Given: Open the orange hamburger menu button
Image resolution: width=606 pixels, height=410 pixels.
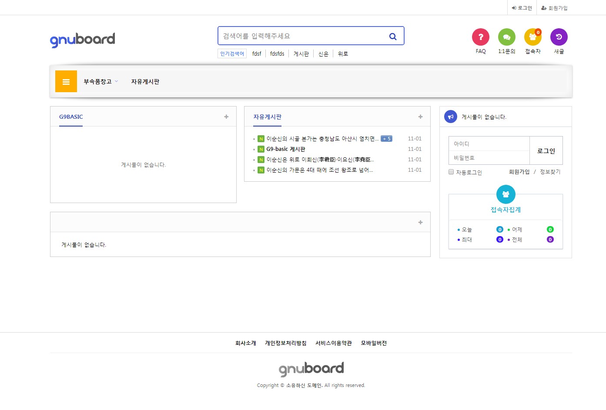Looking at the screenshot, I should click(66, 81).
